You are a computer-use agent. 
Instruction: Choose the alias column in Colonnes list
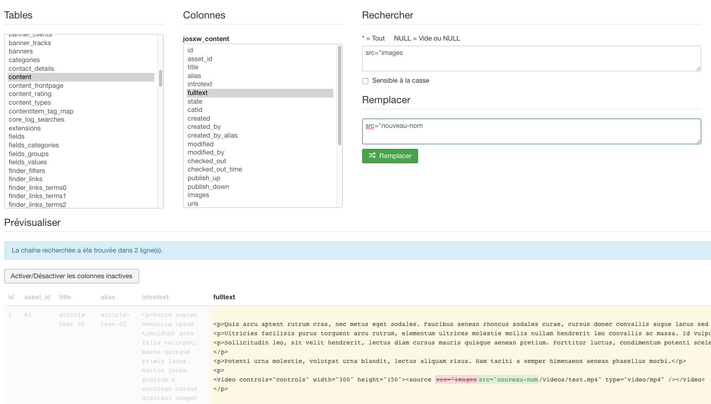[260, 76]
